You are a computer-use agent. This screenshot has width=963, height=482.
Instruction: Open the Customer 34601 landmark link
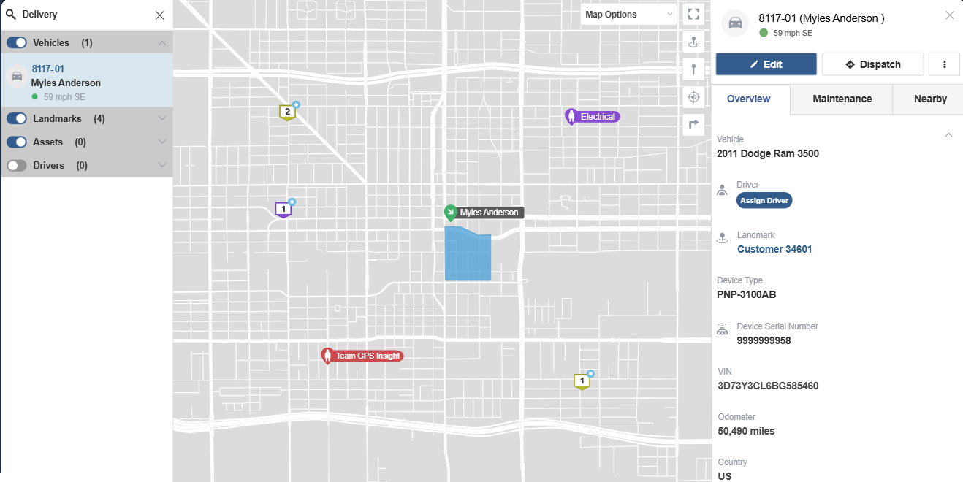point(774,249)
